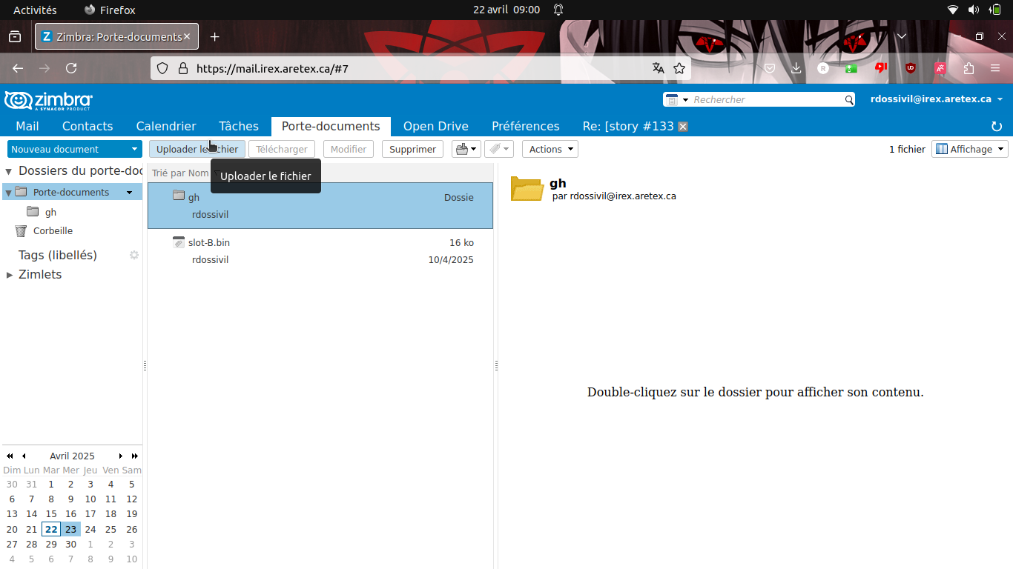Close the Re: [story #133 tab
The image size is (1013, 569).
pos(683,127)
